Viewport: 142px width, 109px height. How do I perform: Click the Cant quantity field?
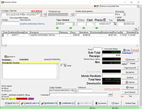[90, 24]
